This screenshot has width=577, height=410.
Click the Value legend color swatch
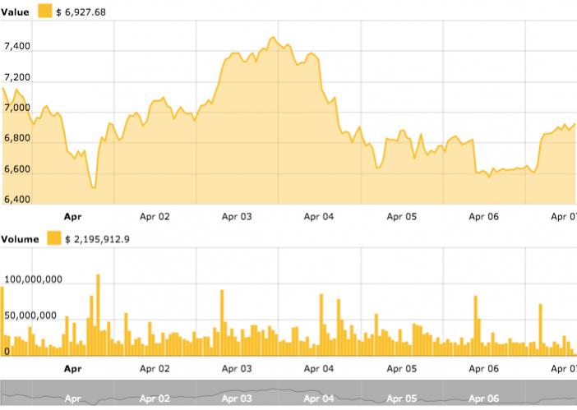pos(45,12)
